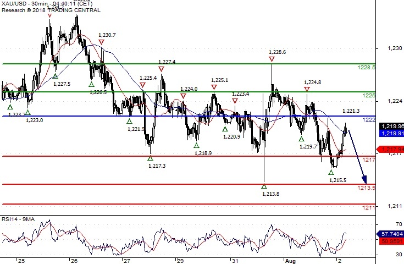Click the blue 57.7404 RSI value tag
Viewport: 404px width, 264px height.
point(390,234)
